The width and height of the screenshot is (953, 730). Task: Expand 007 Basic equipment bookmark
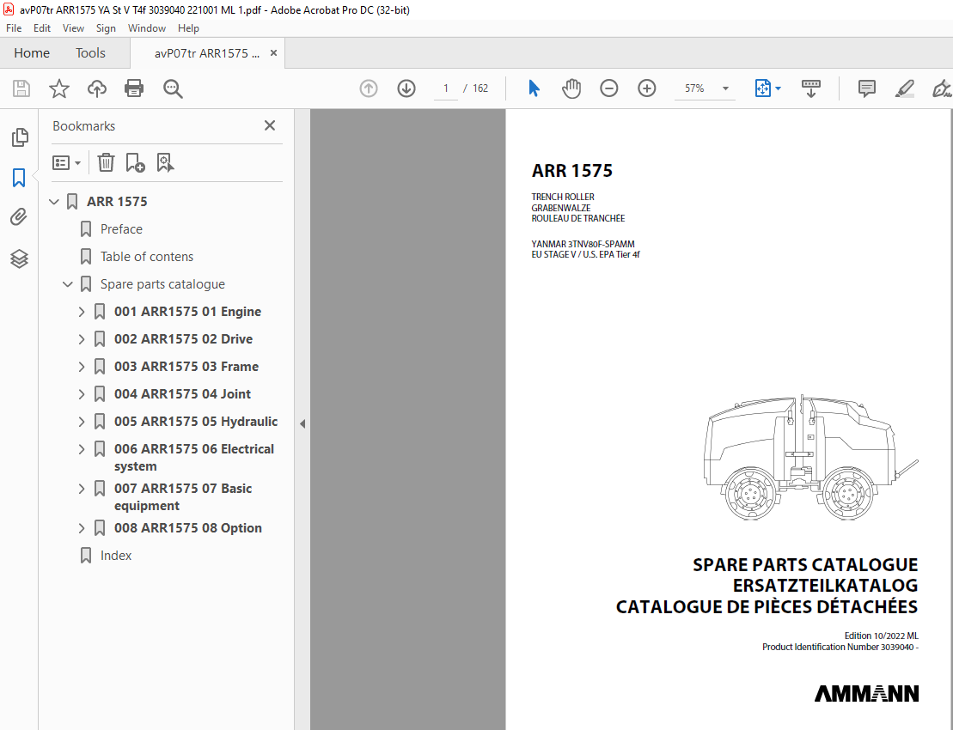coord(82,489)
